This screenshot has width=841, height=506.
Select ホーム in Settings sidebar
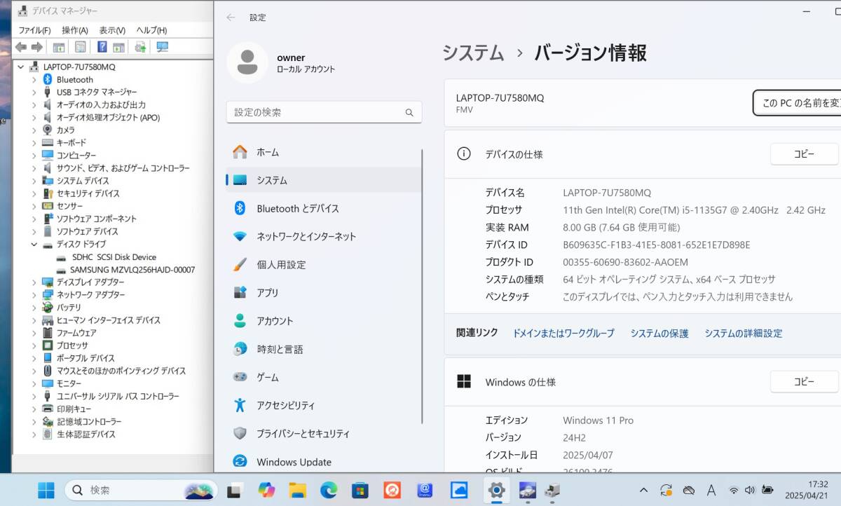[x=324, y=152]
